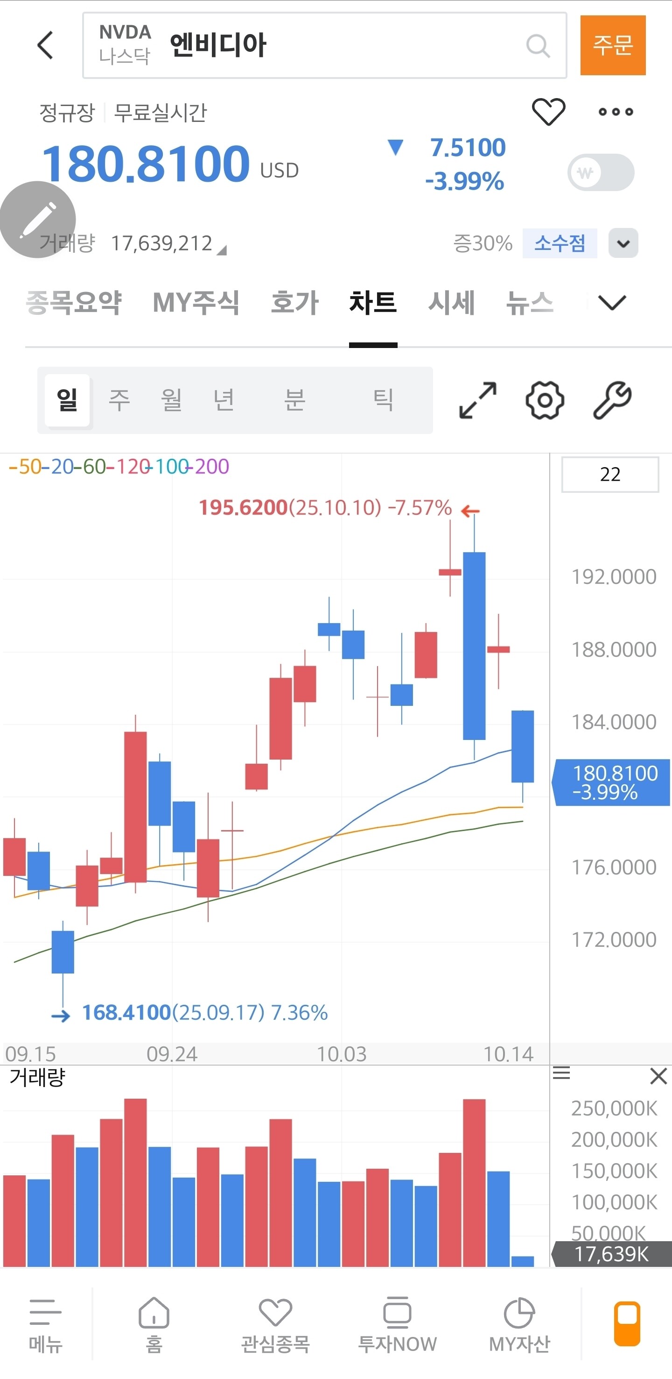
Task: Open chart tools wrench icon
Action: (612, 400)
